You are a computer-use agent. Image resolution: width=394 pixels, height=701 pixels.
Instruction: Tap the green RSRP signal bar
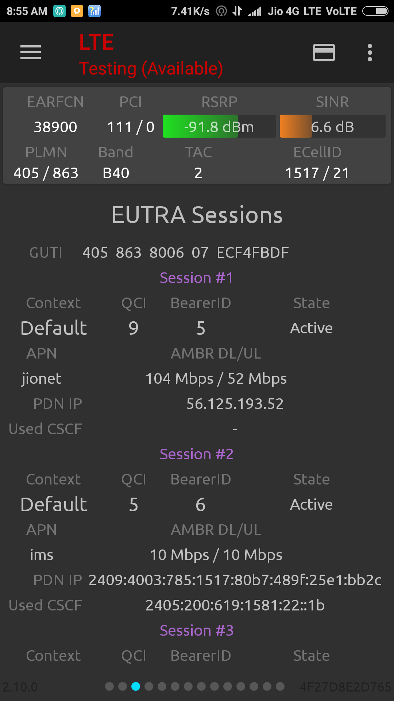point(200,126)
